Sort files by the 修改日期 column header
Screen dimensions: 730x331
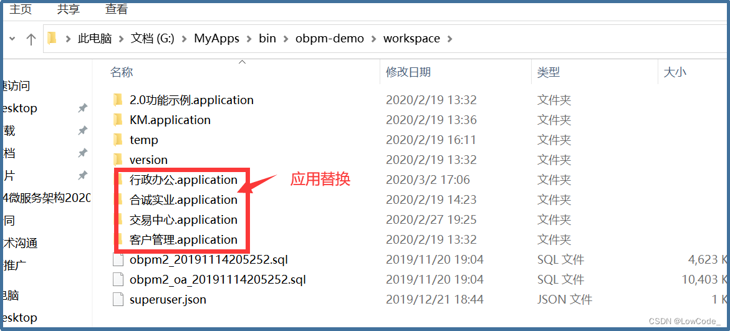[408, 72]
